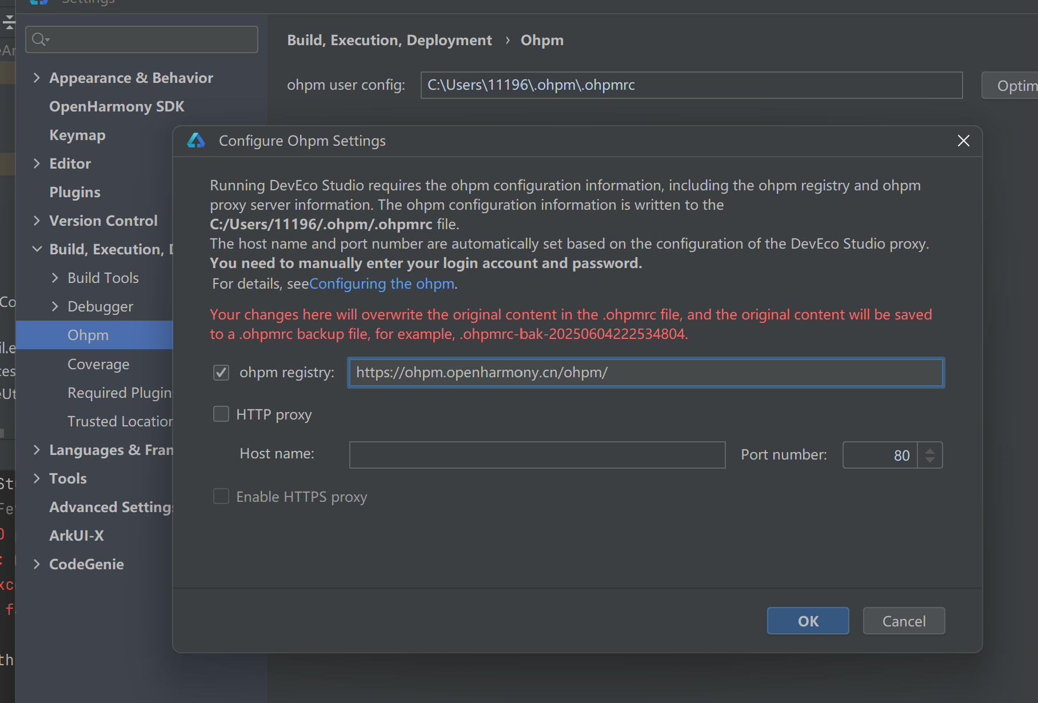This screenshot has height=703, width=1038.
Task: Enable the HTTP proxy checkbox
Action: point(221,414)
